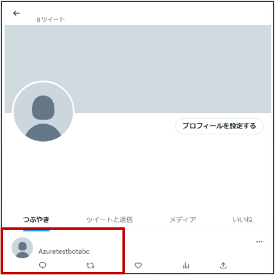View tweet analytics bar chart icon

click(186, 265)
